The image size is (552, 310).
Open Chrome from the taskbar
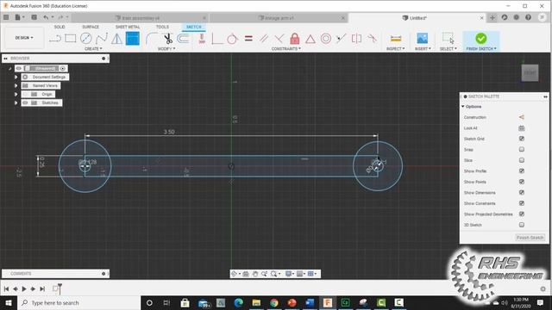coord(274,302)
